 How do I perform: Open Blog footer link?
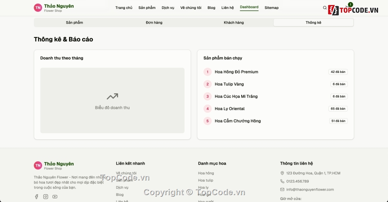click(x=120, y=195)
